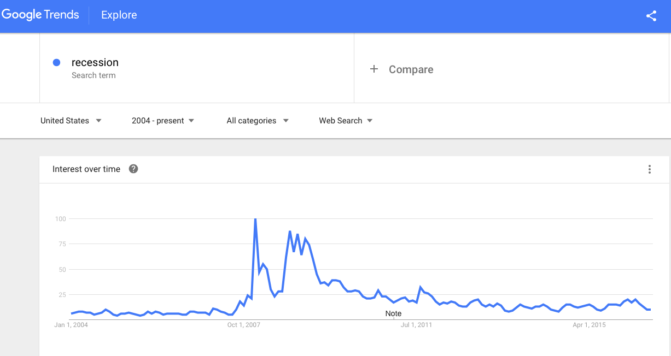The height and width of the screenshot is (356, 671).
Task: Click the plus icon beside Compare
Action: [374, 69]
